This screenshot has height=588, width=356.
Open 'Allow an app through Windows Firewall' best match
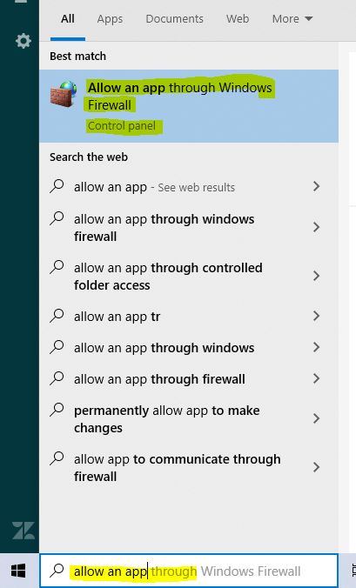coord(189,106)
